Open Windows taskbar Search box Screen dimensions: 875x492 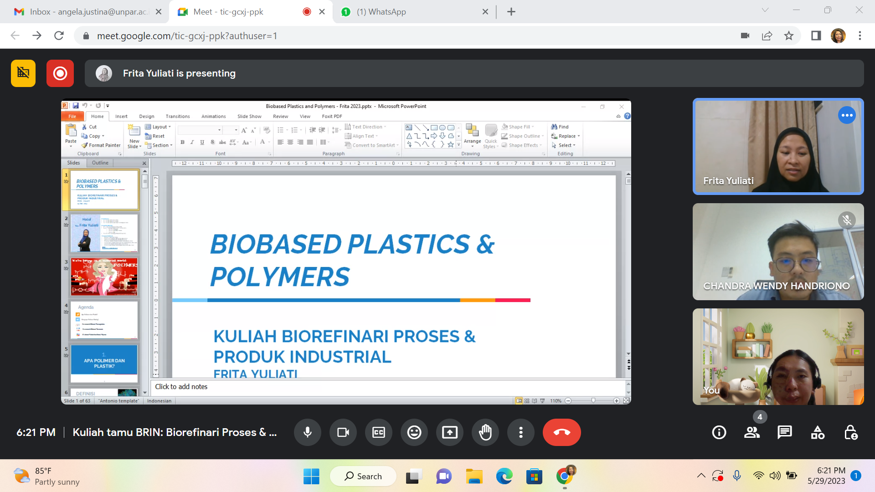tap(363, 476)
